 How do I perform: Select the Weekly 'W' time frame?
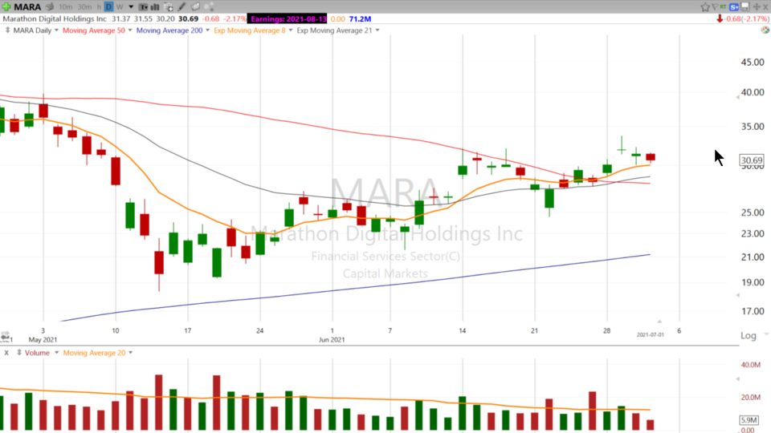120,7
